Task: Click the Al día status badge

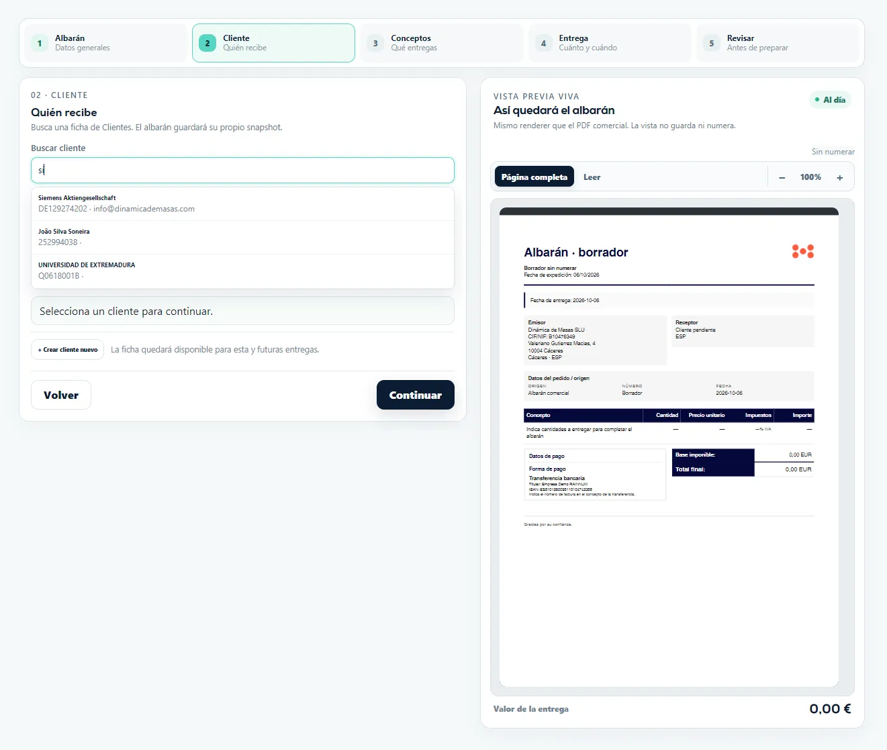Action: 830,100
